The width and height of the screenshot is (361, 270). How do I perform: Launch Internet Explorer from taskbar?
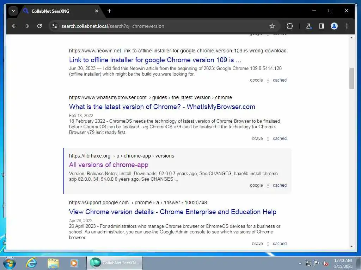point(31,263)
